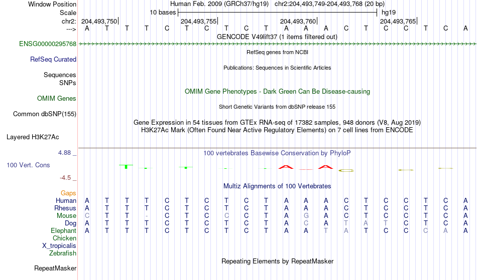This screenshot has width=477, height=280.
Task: Select the X_tropicalis alignment row label
Action: (x=59, y=246)
